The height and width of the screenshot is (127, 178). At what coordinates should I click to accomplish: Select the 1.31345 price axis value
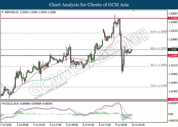pos(173,91)
